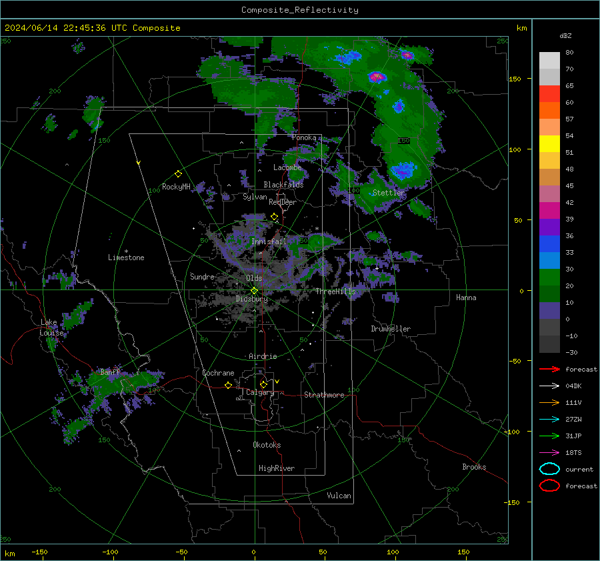
Task: Click the Innisfail city label
Action: click(x=269, y=241)
